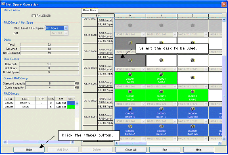Click the green RAID5 disk in DE-ID 0x02, slot 2
The image size is (228, 155).
192,95
